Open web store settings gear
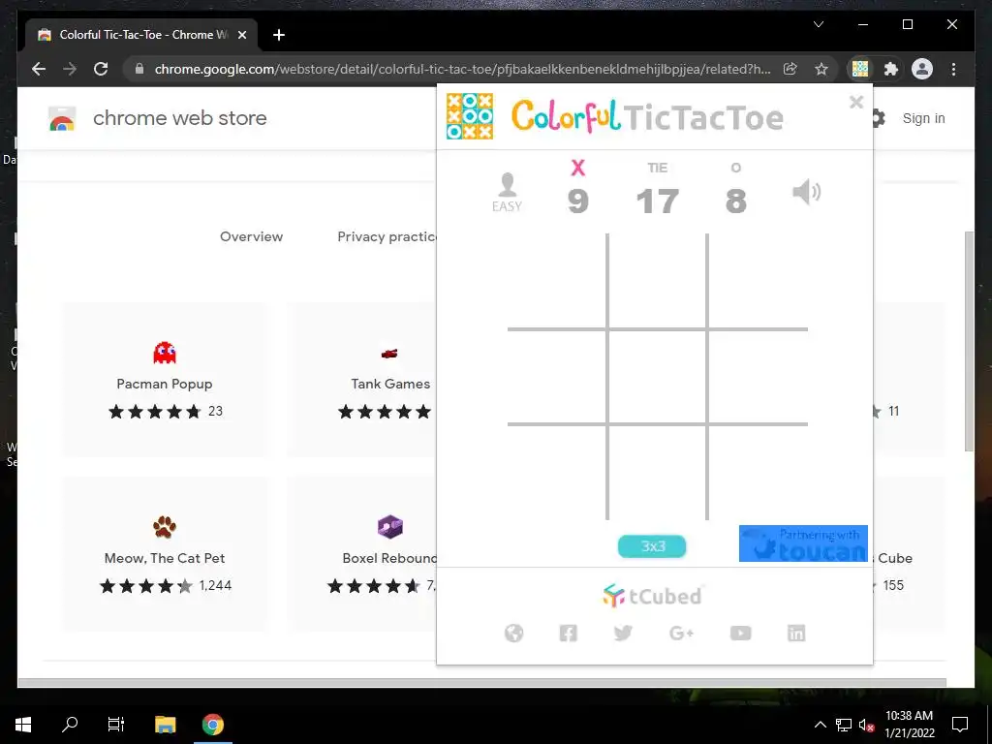992x744 pixels. [x=878, y=118]
